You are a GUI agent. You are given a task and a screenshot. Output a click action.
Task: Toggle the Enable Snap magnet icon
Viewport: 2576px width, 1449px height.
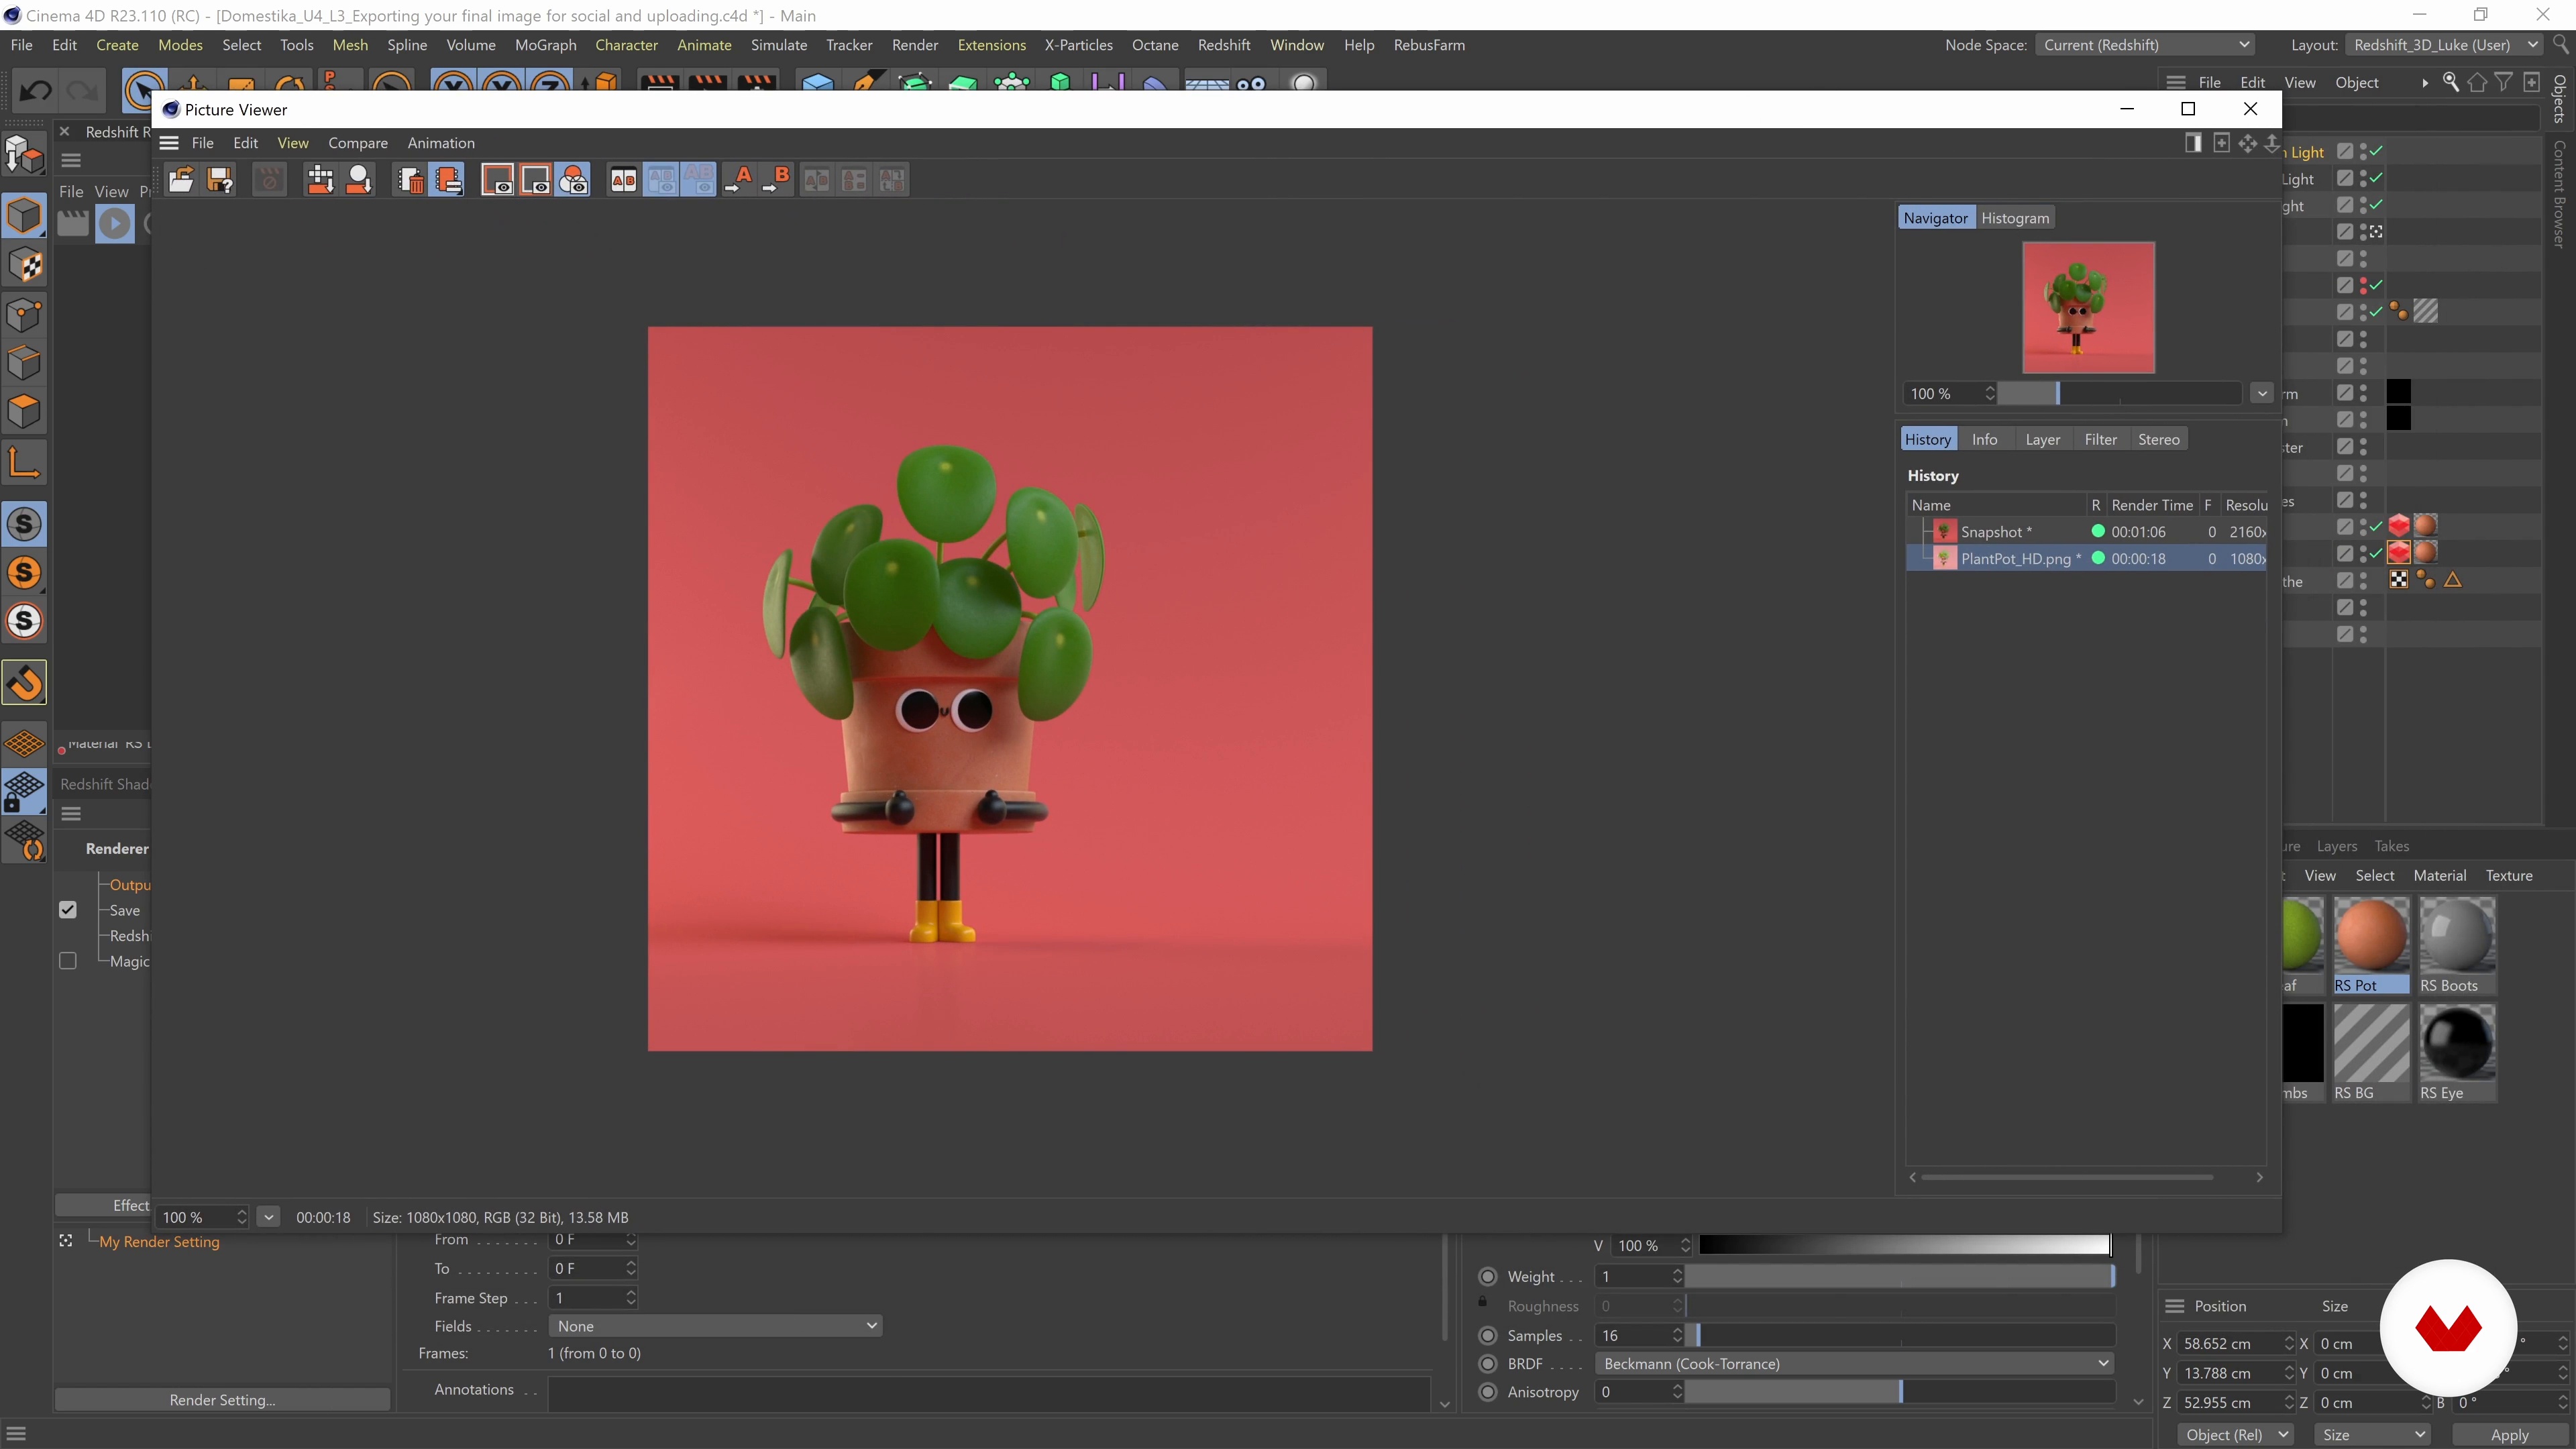(24, 683)
